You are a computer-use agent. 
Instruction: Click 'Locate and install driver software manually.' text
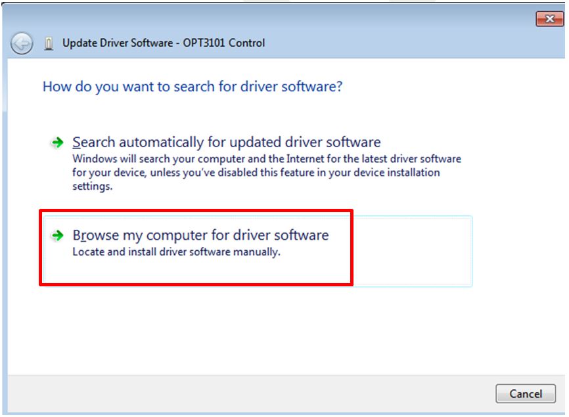(176, 252)
